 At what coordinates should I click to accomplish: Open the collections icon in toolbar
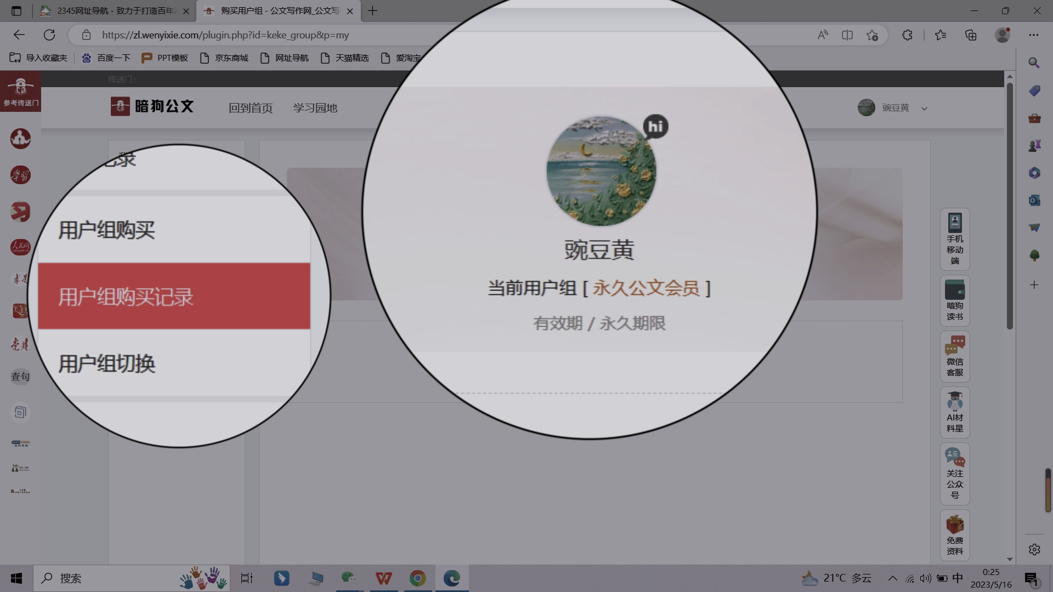pos(971,35)
